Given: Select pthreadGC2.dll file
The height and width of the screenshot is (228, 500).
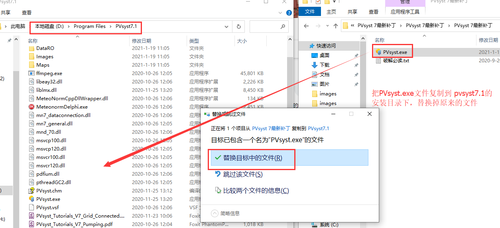Looking at the screenshot, I should pyautogui.click(x=53, y=182).
